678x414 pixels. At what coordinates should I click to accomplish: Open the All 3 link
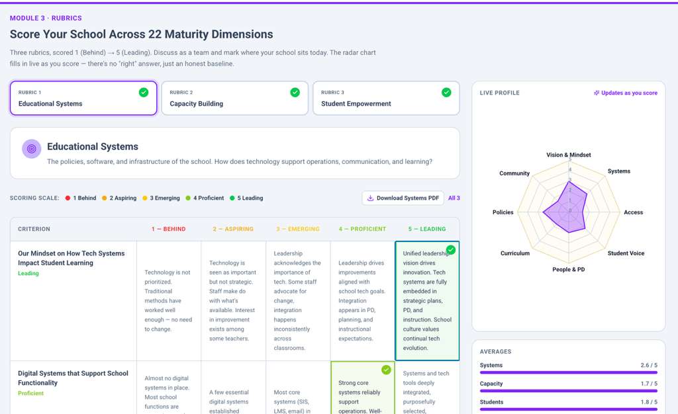[x=454, y=198]
